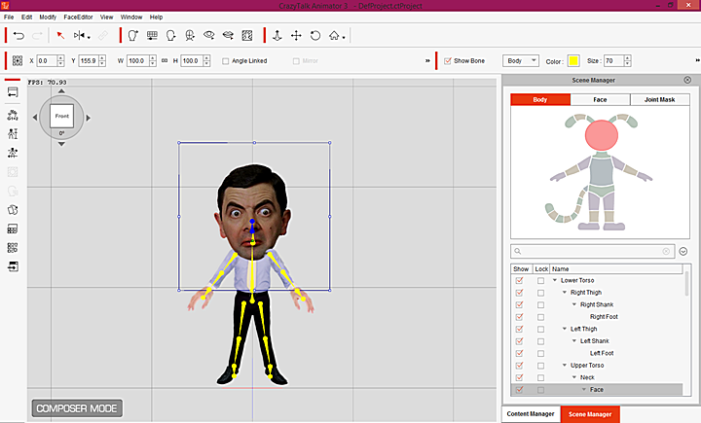Click the mouth settings icon
Screen dimensions: 701x423
pyautogui.click(x=228, y=35)
